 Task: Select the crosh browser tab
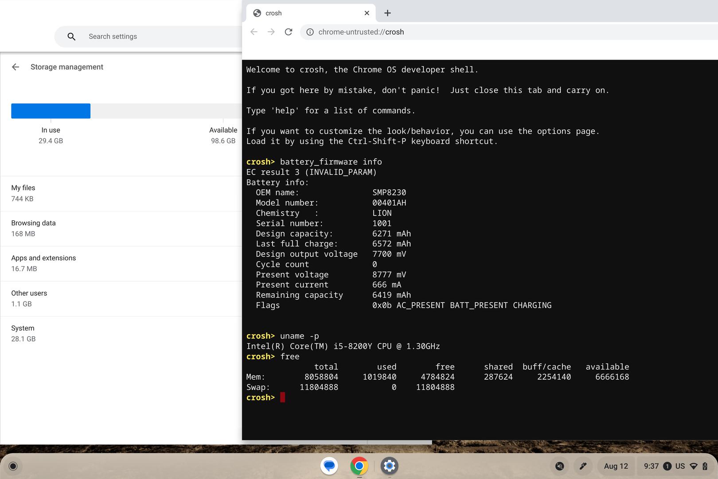[x=310, y=13]
